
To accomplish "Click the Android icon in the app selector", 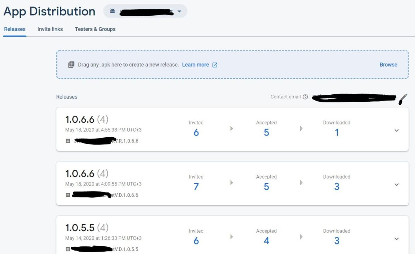I will point(112,11).
